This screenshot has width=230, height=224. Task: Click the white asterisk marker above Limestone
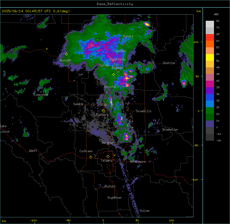pyautogui.click(x=41, y=92)
